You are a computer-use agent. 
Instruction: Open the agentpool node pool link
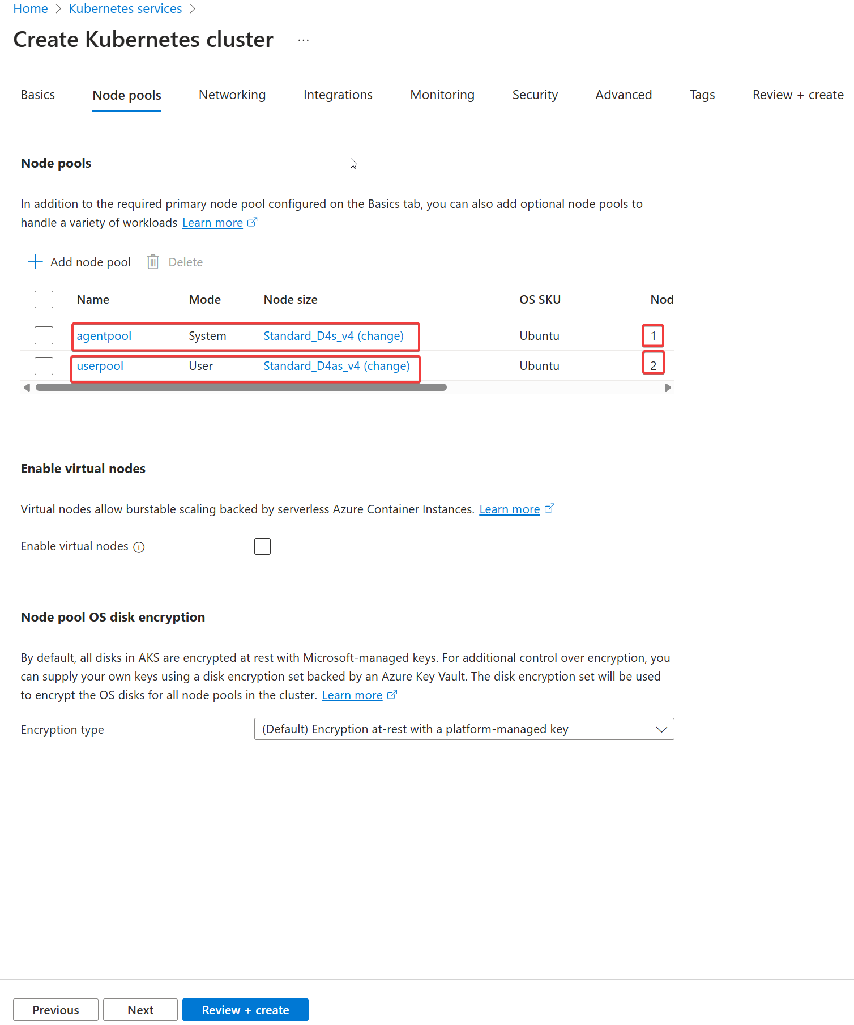104,336
